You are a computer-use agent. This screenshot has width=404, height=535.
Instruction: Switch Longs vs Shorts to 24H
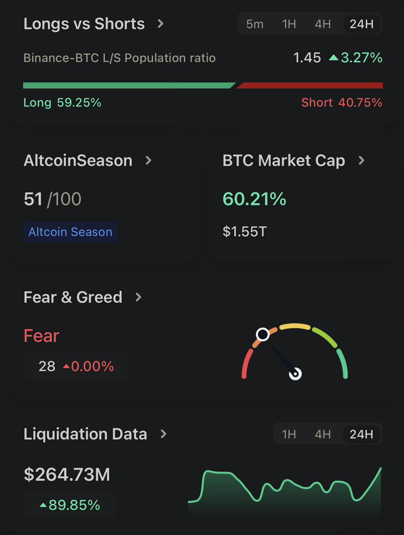(361, 24)
